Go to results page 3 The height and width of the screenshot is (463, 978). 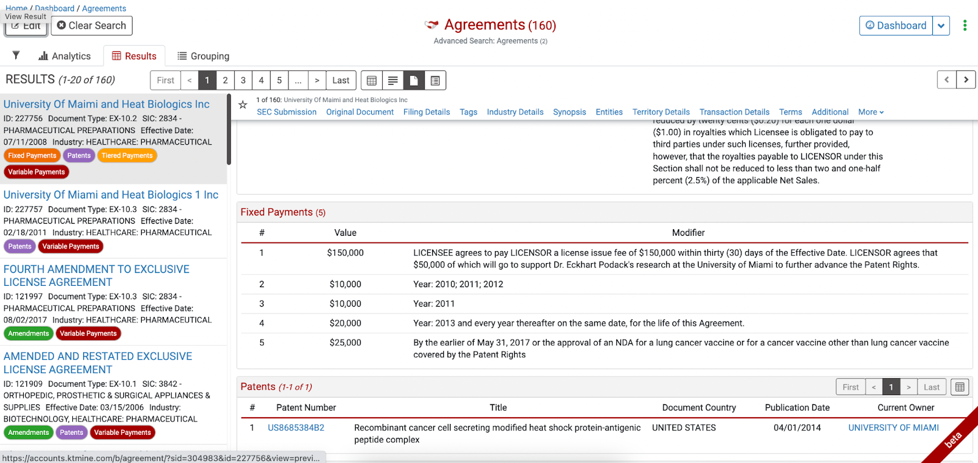[243, 81]
